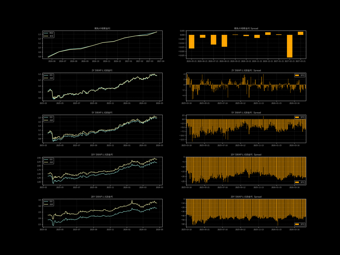This screenshot has width=340, height=255.
Task: Click the '10Y SWAPとJGB金利' left chart title
Action: pyautogui.click(x=102, y=154)
